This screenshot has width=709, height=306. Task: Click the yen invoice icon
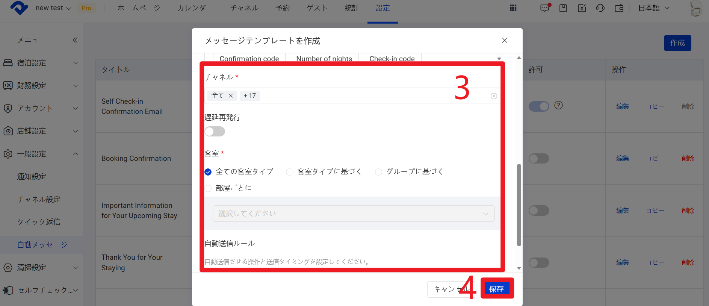point(582,8)
